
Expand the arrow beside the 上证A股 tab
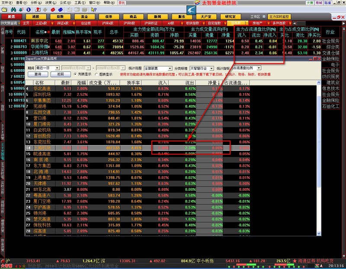52,23
